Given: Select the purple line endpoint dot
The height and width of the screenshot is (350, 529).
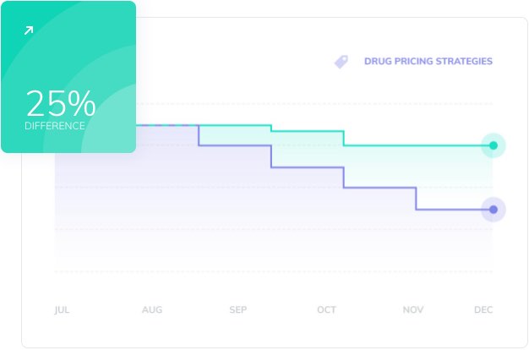Looking at the screenshot, I should pos(493,209).
